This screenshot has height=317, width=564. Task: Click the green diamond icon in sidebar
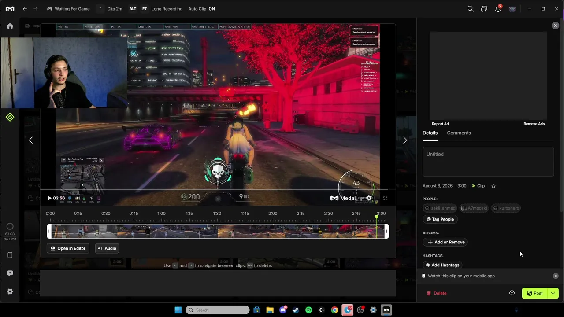pyautogui.click(x=10, y=117)
